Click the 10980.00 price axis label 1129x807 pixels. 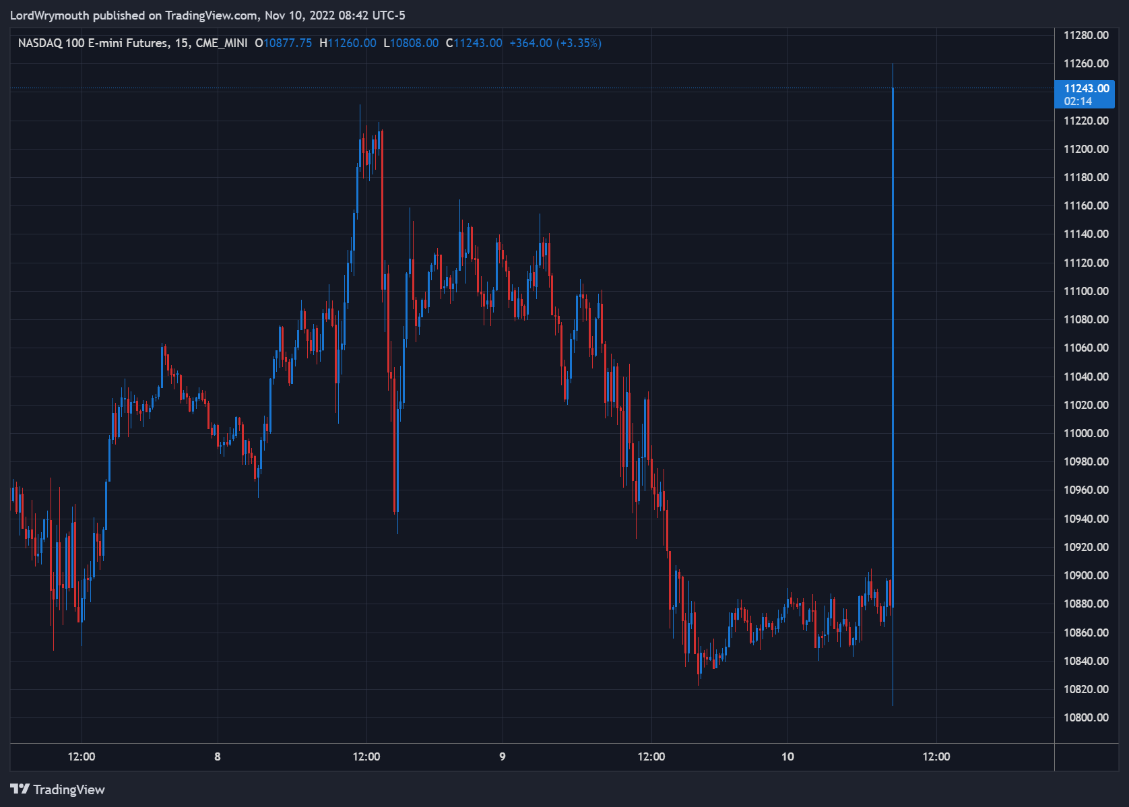(1086, 461)
